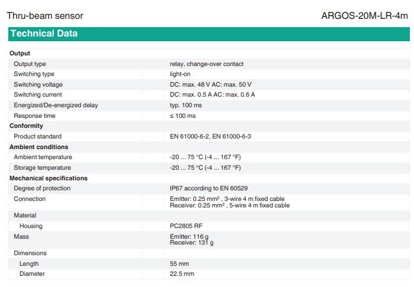The image size is (414, 287).
Task: Select the PC2805 RF housing material value
Action: (185, 226)
